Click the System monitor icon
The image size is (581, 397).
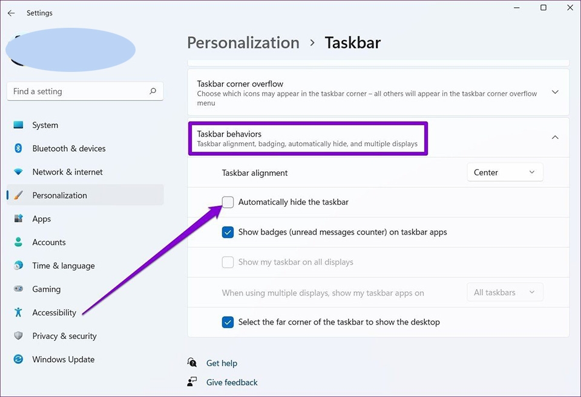[x=18, y=124]
